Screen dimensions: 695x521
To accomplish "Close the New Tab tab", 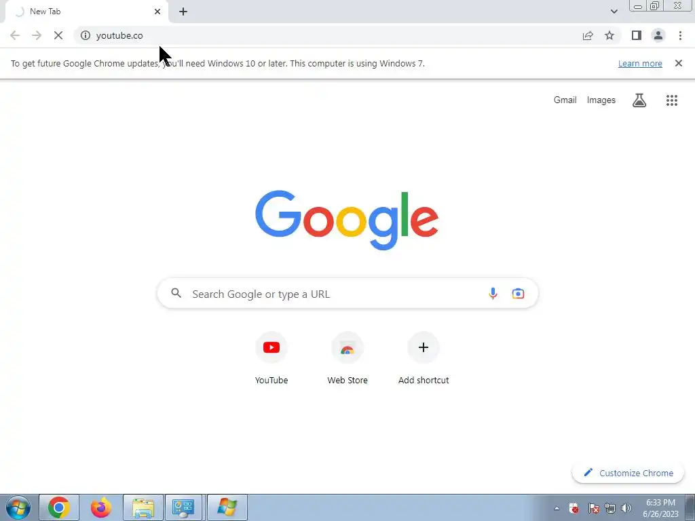I will (157, 12).
